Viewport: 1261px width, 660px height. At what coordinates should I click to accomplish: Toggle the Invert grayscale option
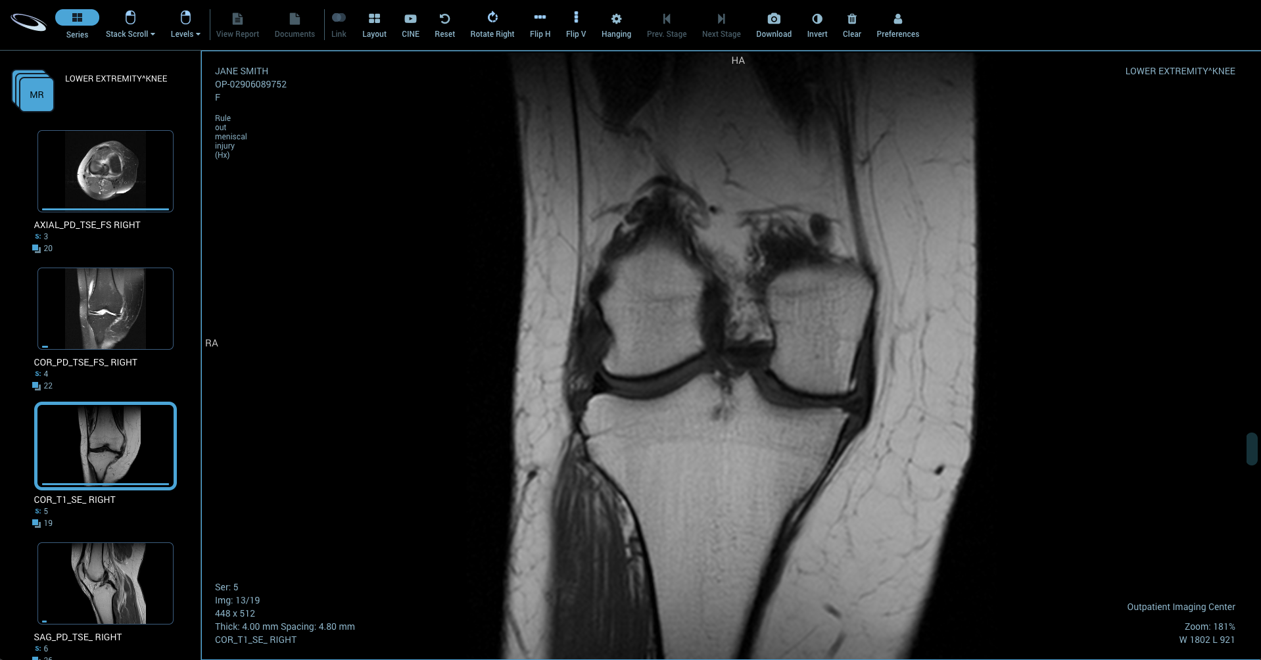tap(817, 19)
